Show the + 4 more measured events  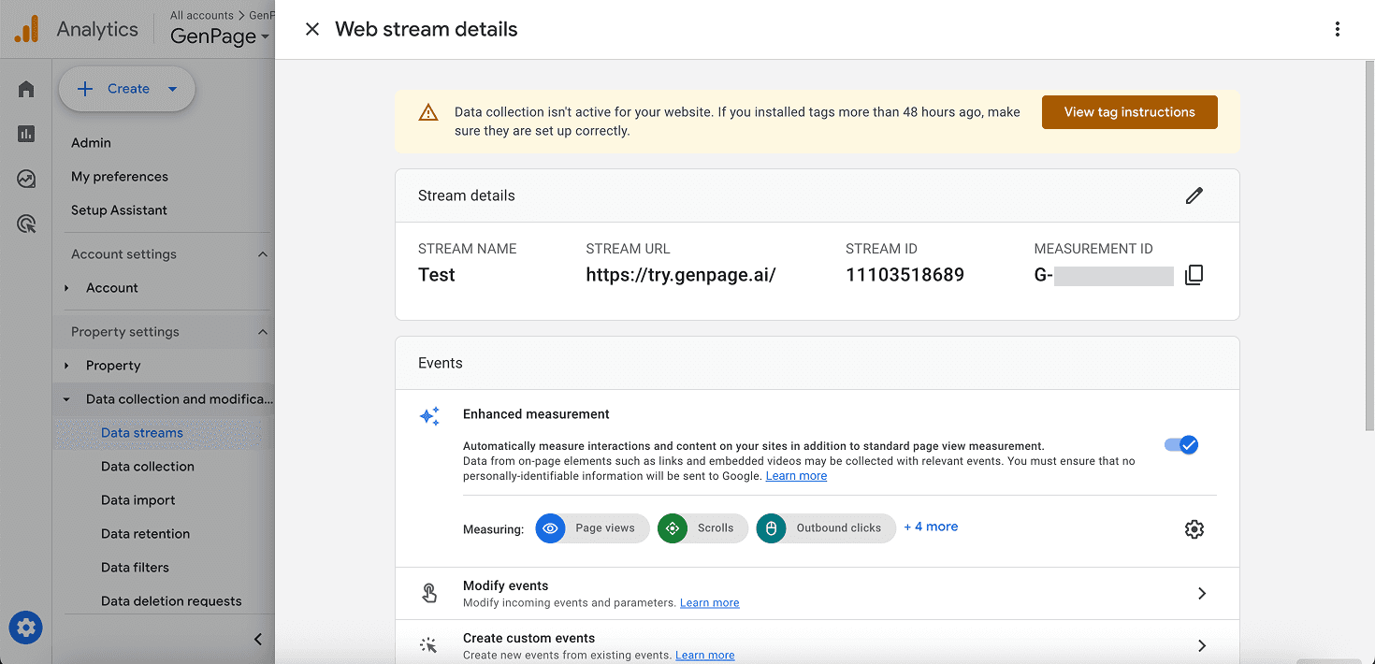pos(931,527)
